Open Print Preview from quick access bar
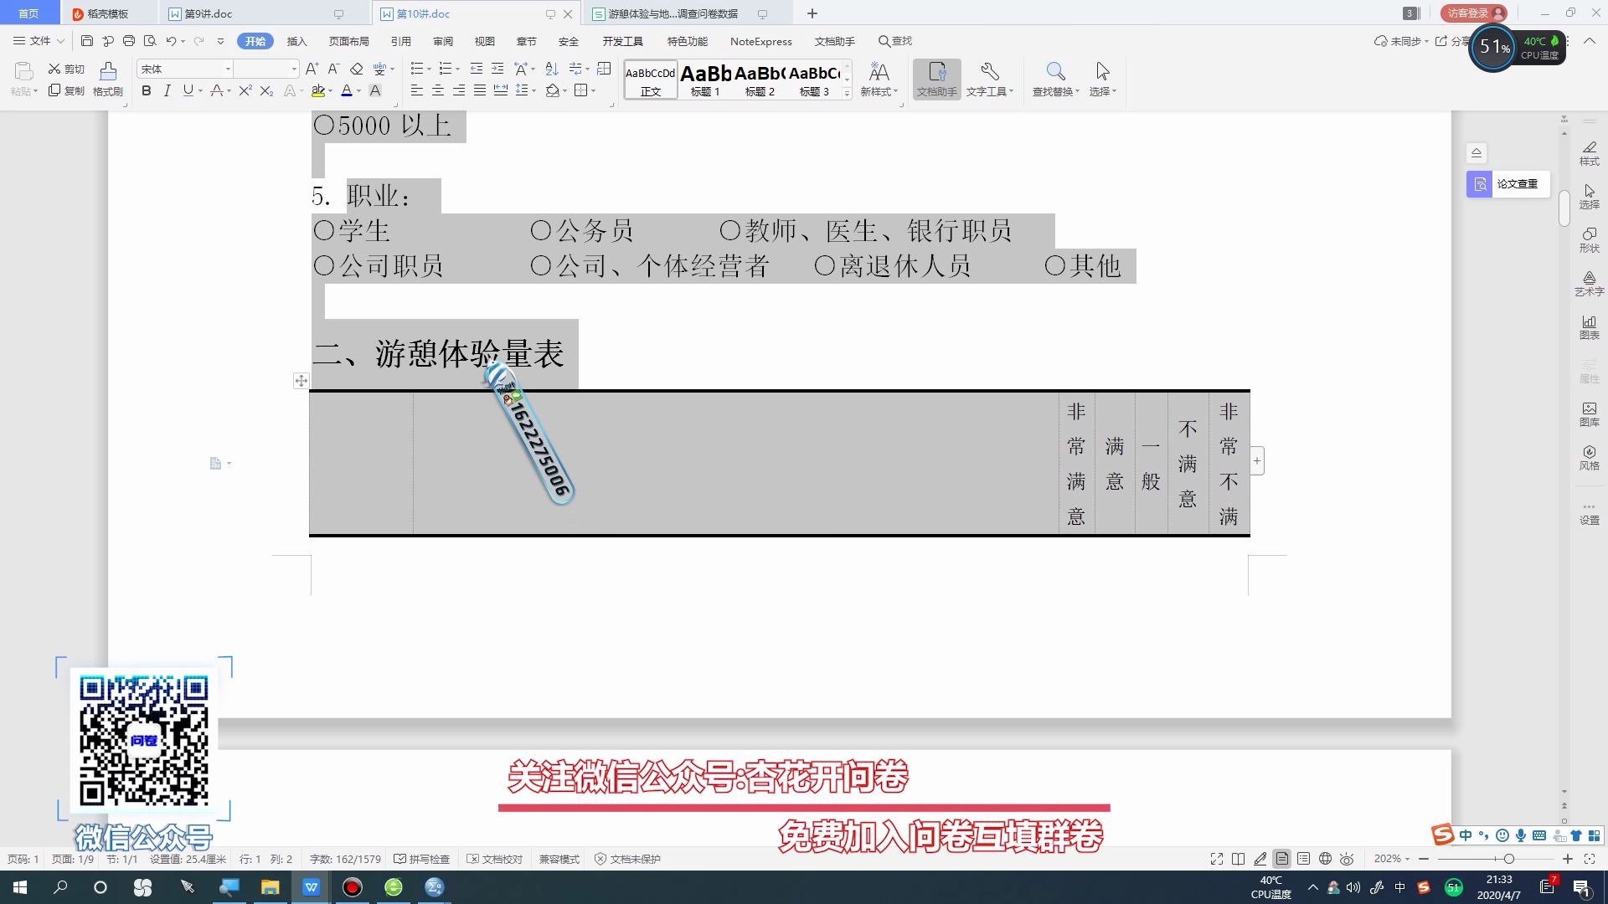This screenshot has width=1608, height=904. click(x=150, y=41)
